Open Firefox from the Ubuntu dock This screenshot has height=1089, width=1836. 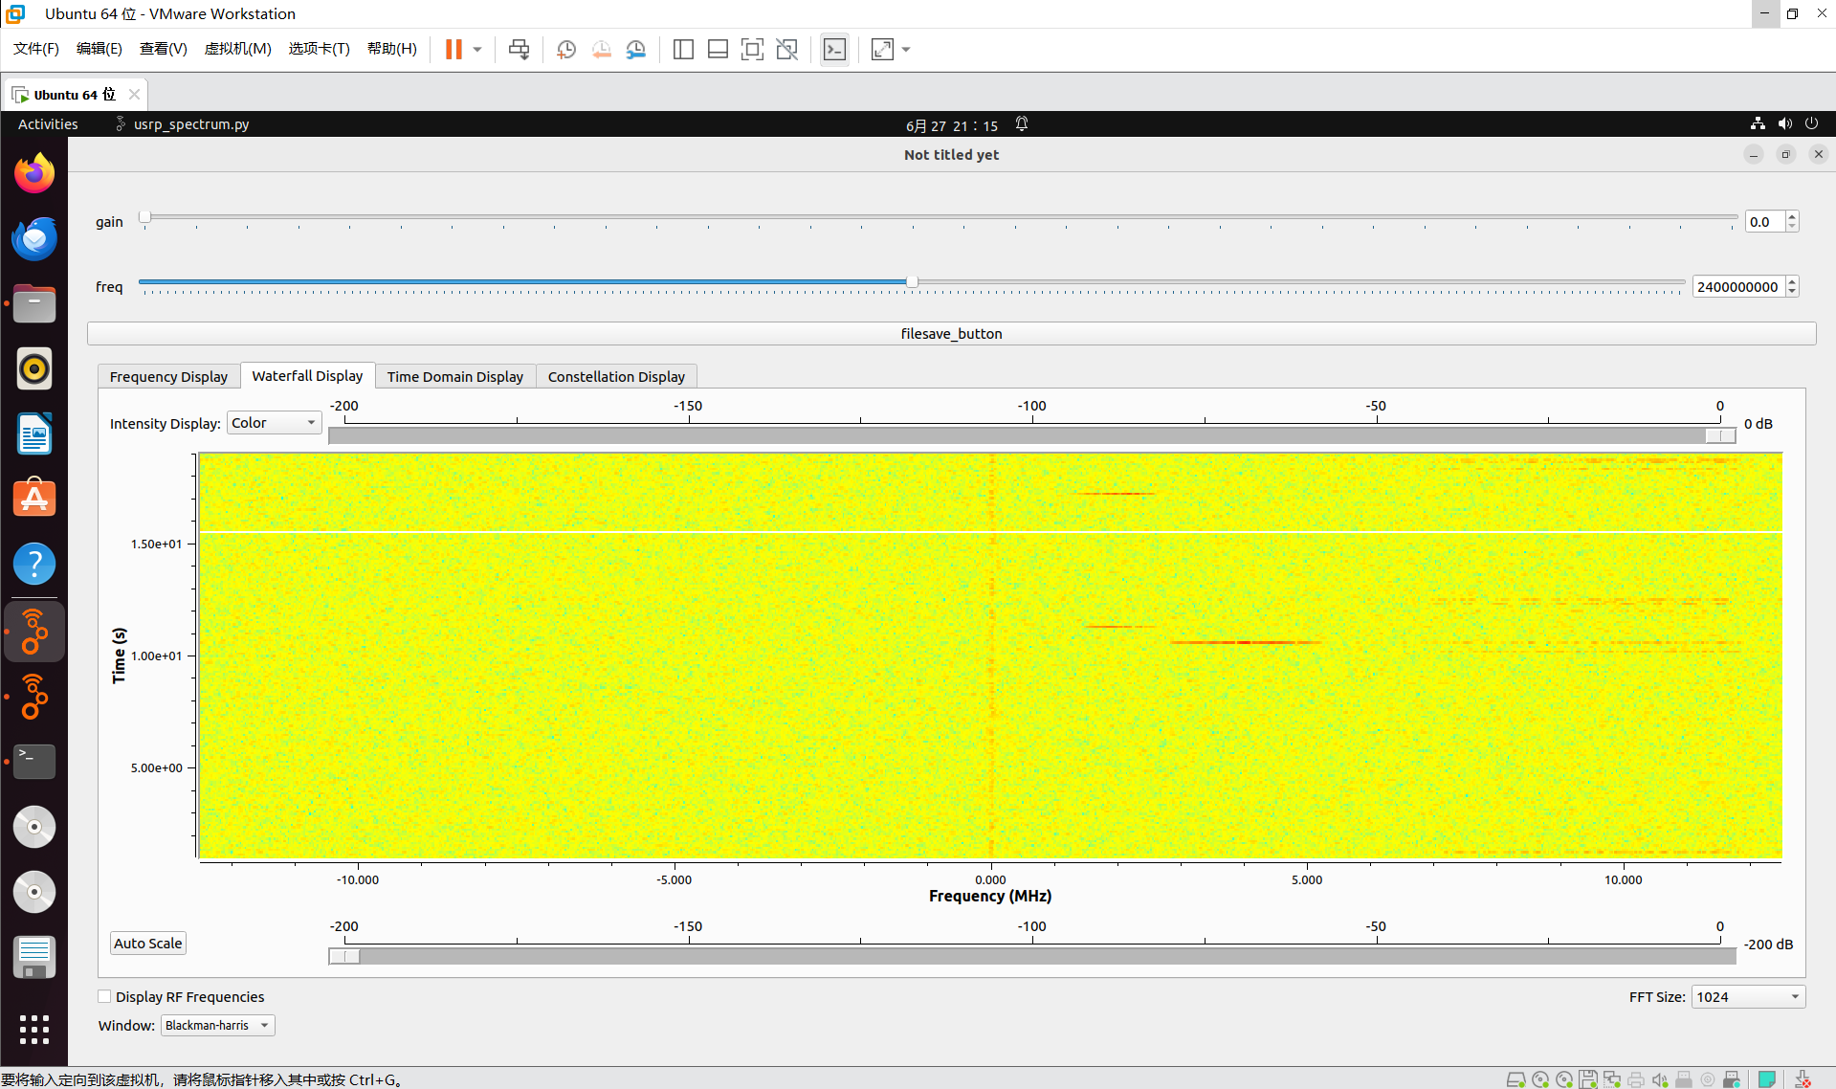(34, 172)
